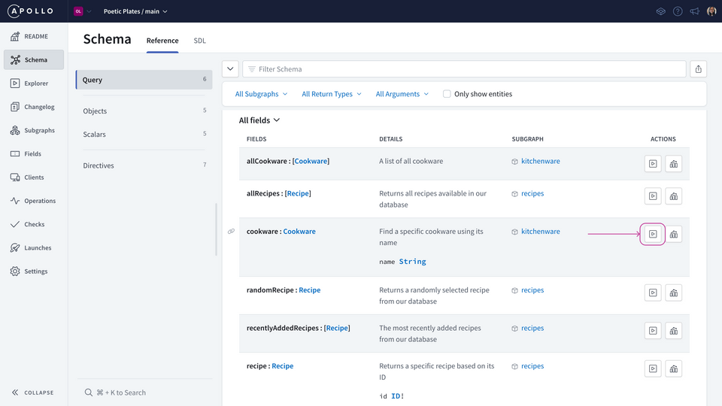Image resolution: width=722 pixels, height=406 pixels.
Task: Open the Recipe type link in recipe row
Action: [x=282, y=366]
